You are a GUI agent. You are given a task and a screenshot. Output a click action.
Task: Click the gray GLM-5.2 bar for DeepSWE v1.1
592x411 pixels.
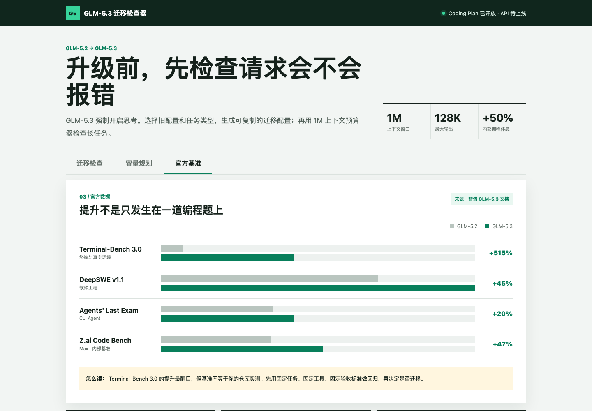269,279
